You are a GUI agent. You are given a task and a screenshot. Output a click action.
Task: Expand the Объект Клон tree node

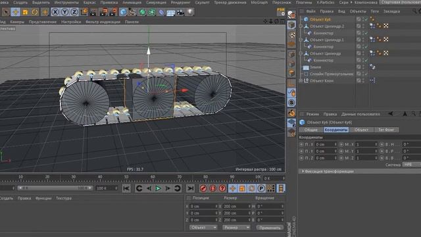click(x=301, y=80)
